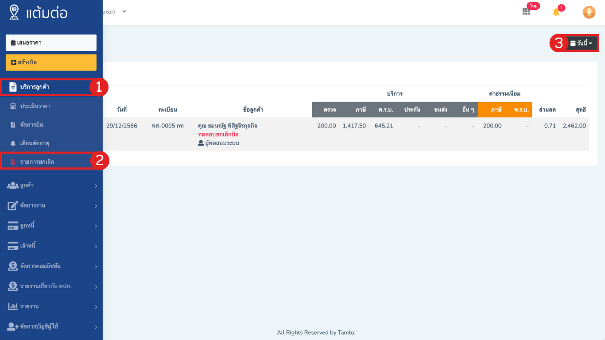Click the จัดการบัญชีผู้ใช้ user-plus icon

pyautogui.click(x=13, y=327)
